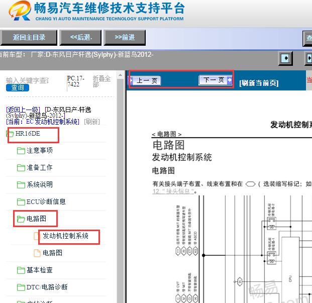Click the 准备工作 folder icon
Image resolution: width=312 pixels, height=303 pixels.
(x=21, y=168)
